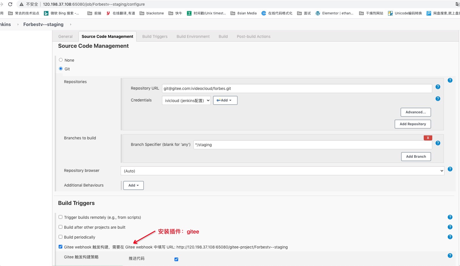
Task: Open the 时间戳(Unix timestamp) bookmark
Action: point(206,13)
